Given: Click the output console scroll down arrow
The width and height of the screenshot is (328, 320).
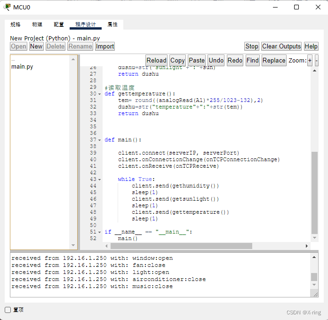Looking at the screenshot, I should 314,285.
